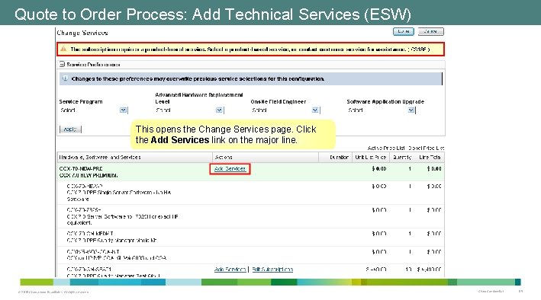Click the Line Total column header
The image size is (541, 300).
click(430, 157)
